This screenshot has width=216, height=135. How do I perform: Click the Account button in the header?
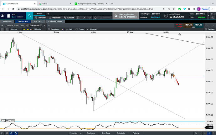69,18
